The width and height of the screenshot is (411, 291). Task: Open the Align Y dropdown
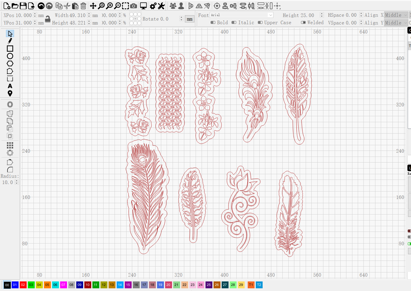tap(396, 23)
